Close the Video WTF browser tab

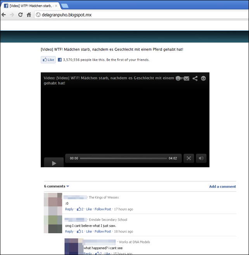click(x=56, y=6)
